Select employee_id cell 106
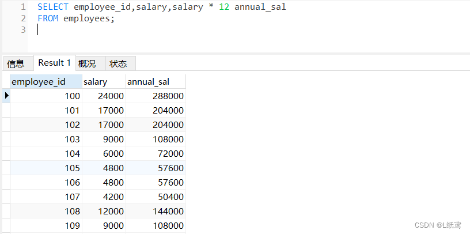Viewport: 470px width, 234px height. pyautogui.click(x=46, y=182)
